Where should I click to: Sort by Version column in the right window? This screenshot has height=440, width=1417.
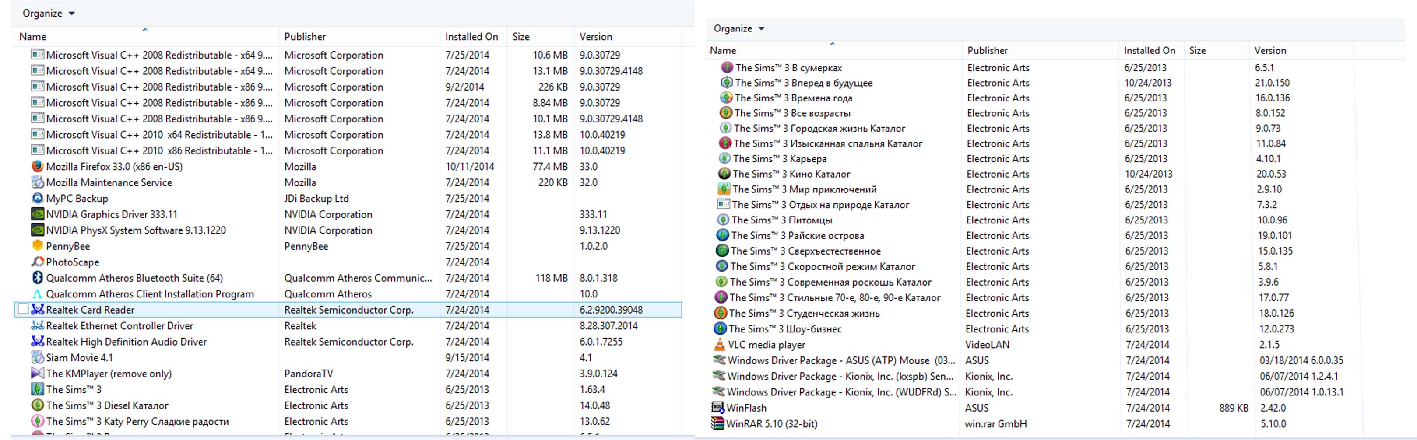coord(1301,51)
